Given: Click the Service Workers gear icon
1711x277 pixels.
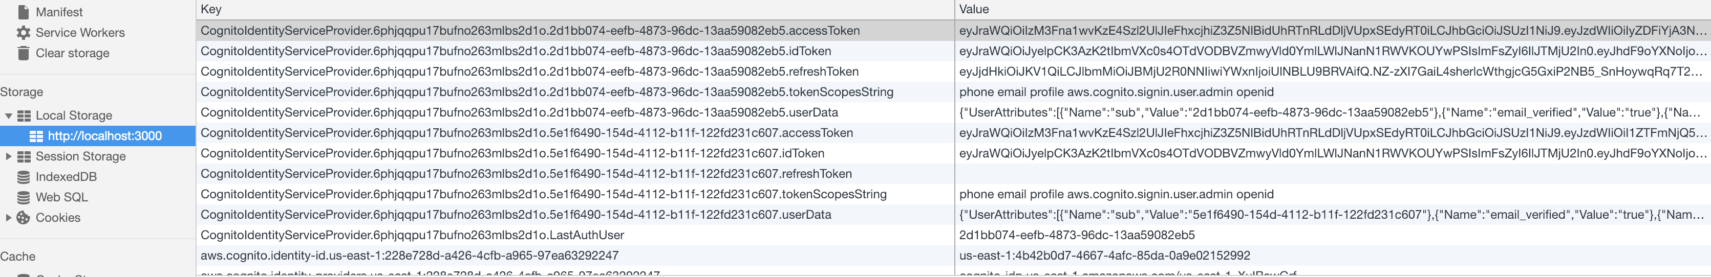Looking at the screenshot, I should (x=23, y=33).
